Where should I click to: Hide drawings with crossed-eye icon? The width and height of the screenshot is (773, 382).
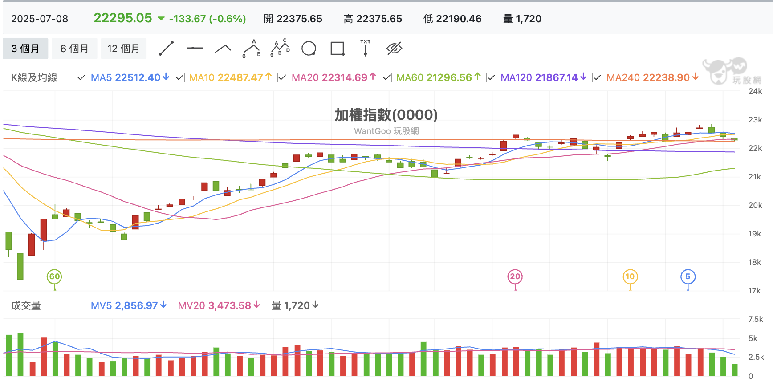tap(394, 49)
